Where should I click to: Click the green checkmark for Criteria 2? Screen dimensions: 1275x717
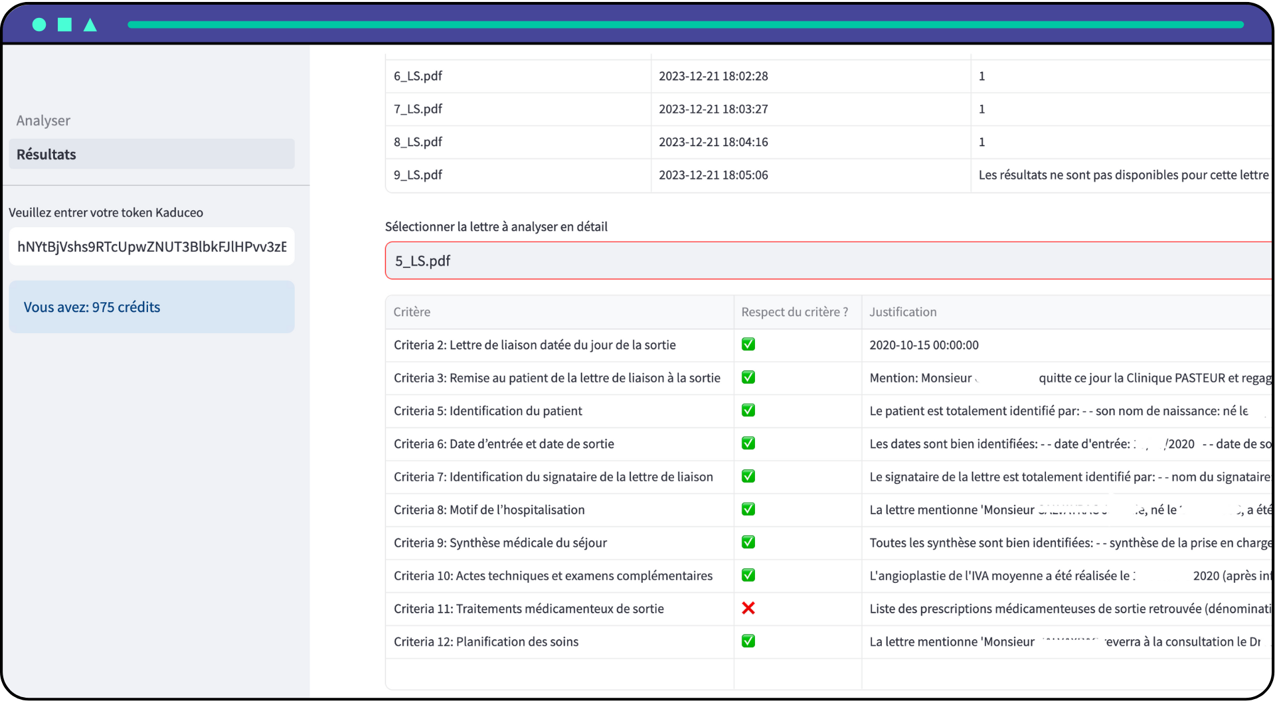tap(748, 344)
